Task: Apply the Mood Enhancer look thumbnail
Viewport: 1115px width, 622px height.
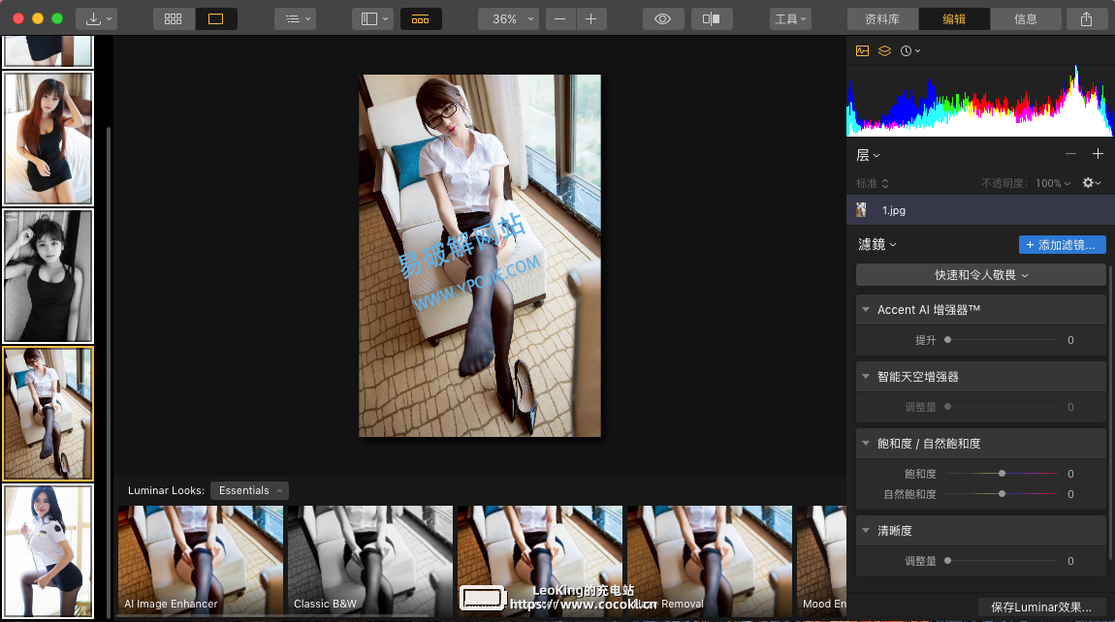Action: (x=821, y=560)
